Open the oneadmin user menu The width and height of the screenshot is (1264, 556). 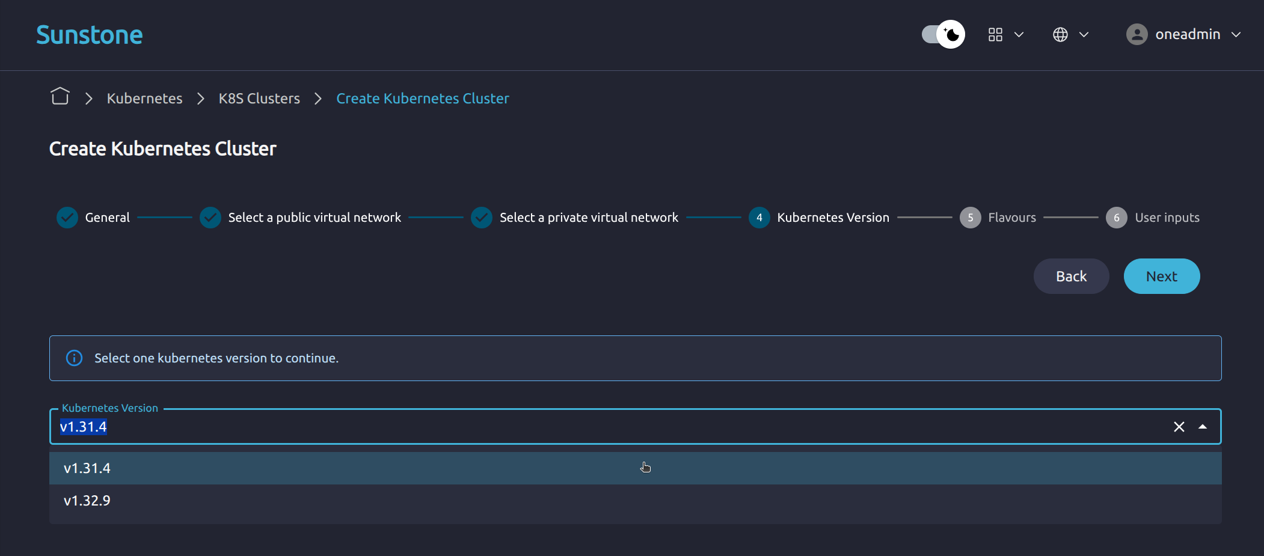[x=1183, y=34]
